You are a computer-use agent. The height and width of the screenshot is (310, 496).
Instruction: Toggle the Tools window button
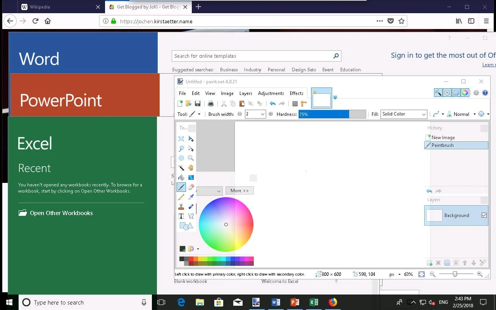click(x=438, y=93)
